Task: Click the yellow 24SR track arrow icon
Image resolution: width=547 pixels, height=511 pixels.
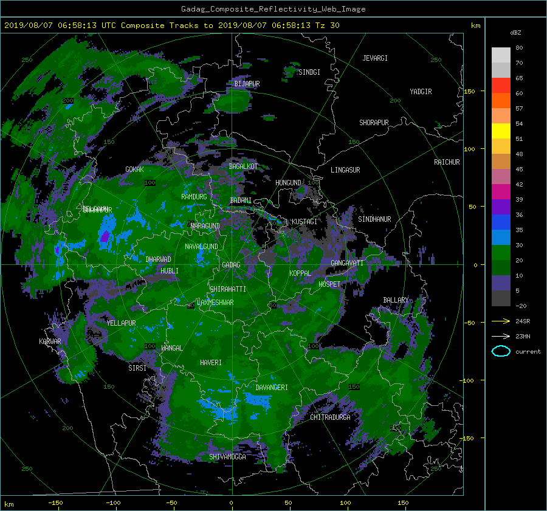Action: (x=501, y=321)
